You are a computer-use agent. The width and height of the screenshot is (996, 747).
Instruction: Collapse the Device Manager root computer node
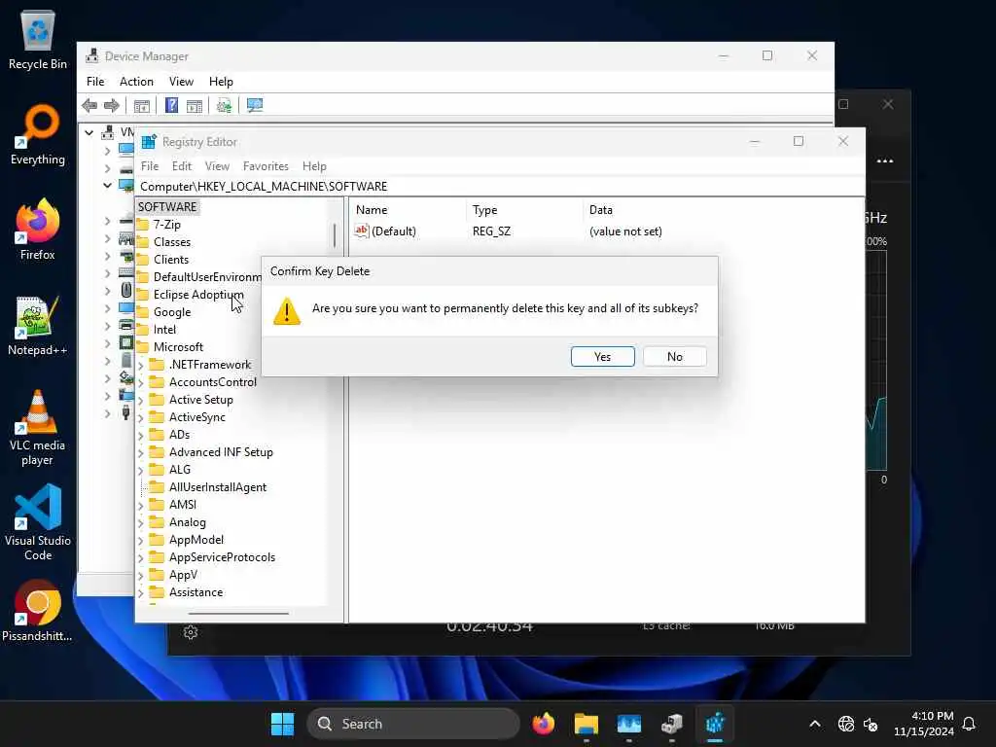pos(89,132)
